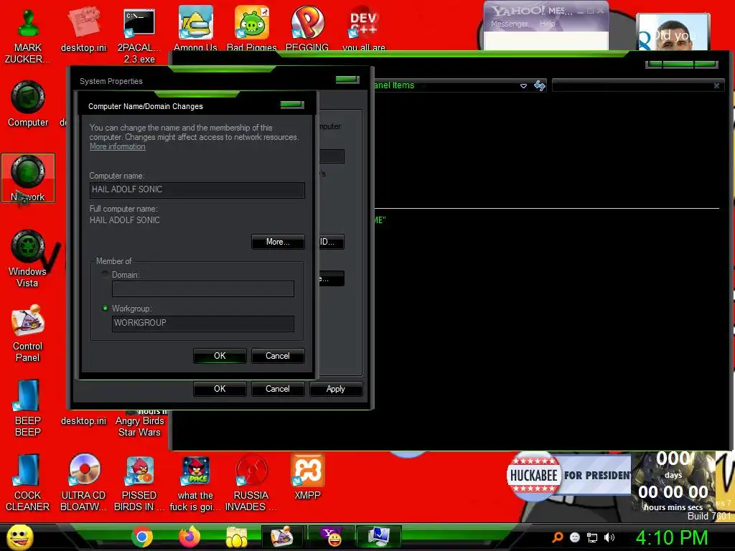Select the Domain radio button
Image resolution: width=735 pixels, height=551 pixels.
[105, 275]
